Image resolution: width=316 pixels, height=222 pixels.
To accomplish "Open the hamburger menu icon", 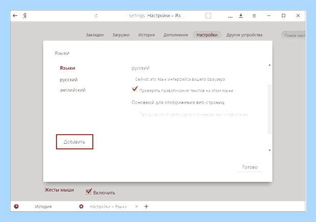I will (x=254, y=16).
